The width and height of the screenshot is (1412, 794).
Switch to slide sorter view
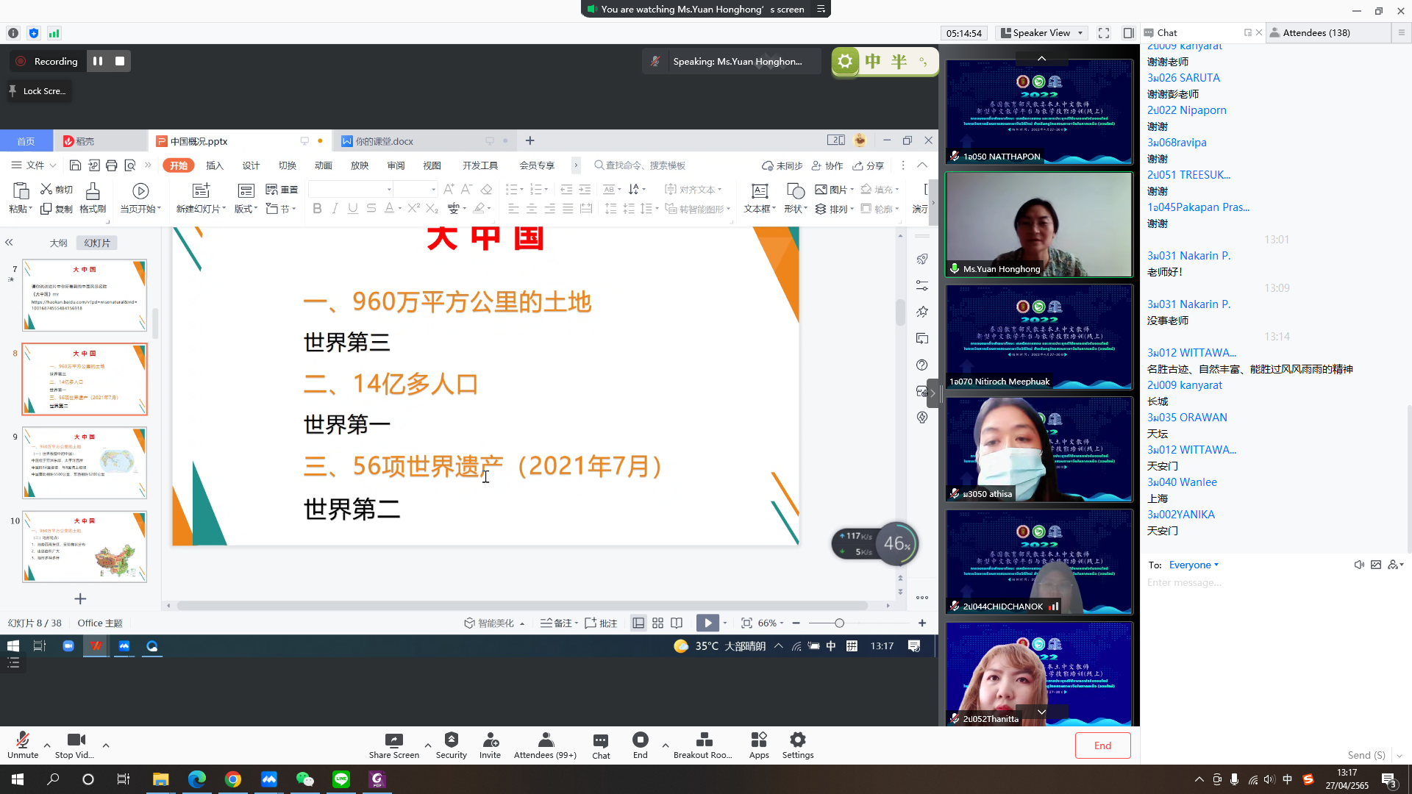[x=657, y=623]
